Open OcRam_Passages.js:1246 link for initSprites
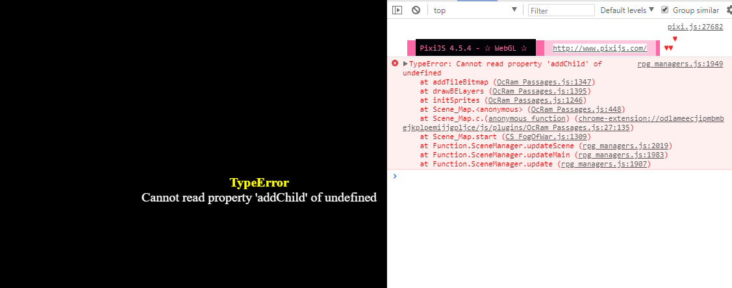Screen dimensions: 732x288 coord(535,100)
